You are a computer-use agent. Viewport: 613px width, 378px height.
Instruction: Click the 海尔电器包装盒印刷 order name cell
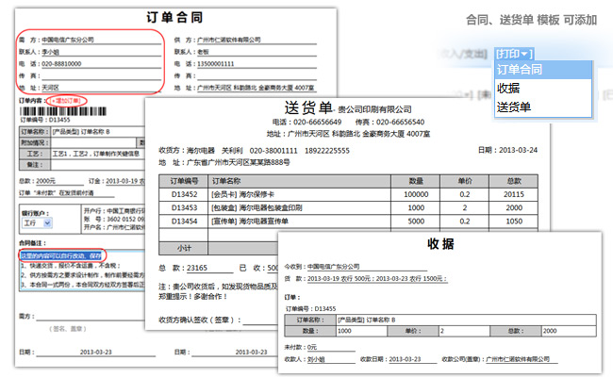[300, 207]
